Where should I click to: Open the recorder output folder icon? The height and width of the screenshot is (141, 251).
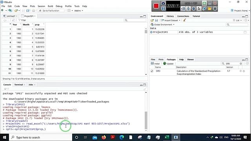[x=209, y=9]
